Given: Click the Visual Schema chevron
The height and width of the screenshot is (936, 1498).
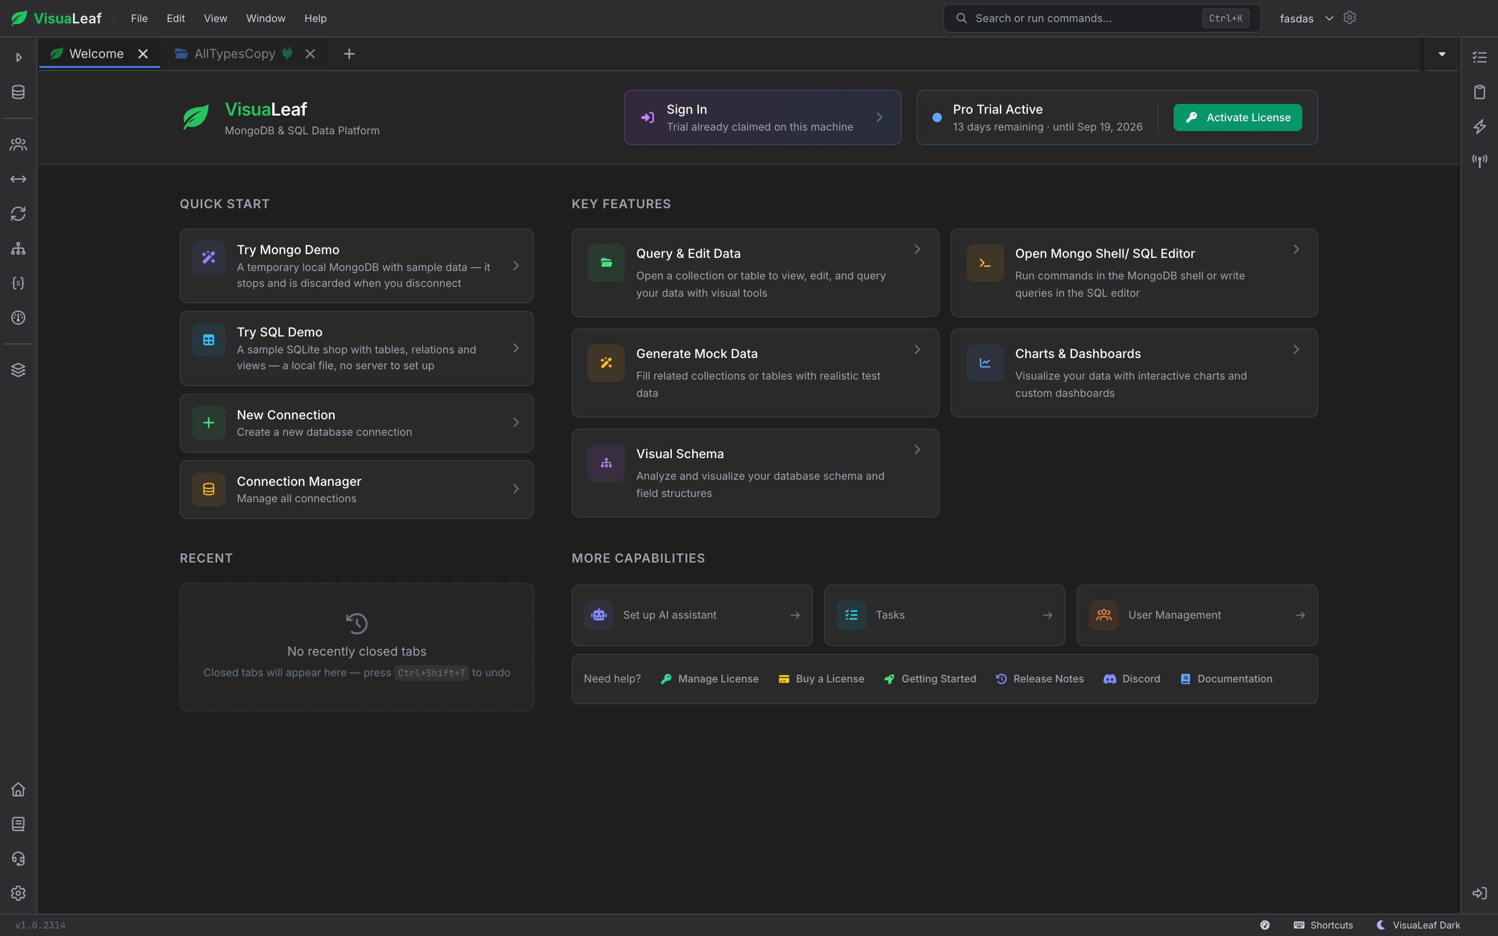Looking at the screenshot, I should [x=917, y=450].
